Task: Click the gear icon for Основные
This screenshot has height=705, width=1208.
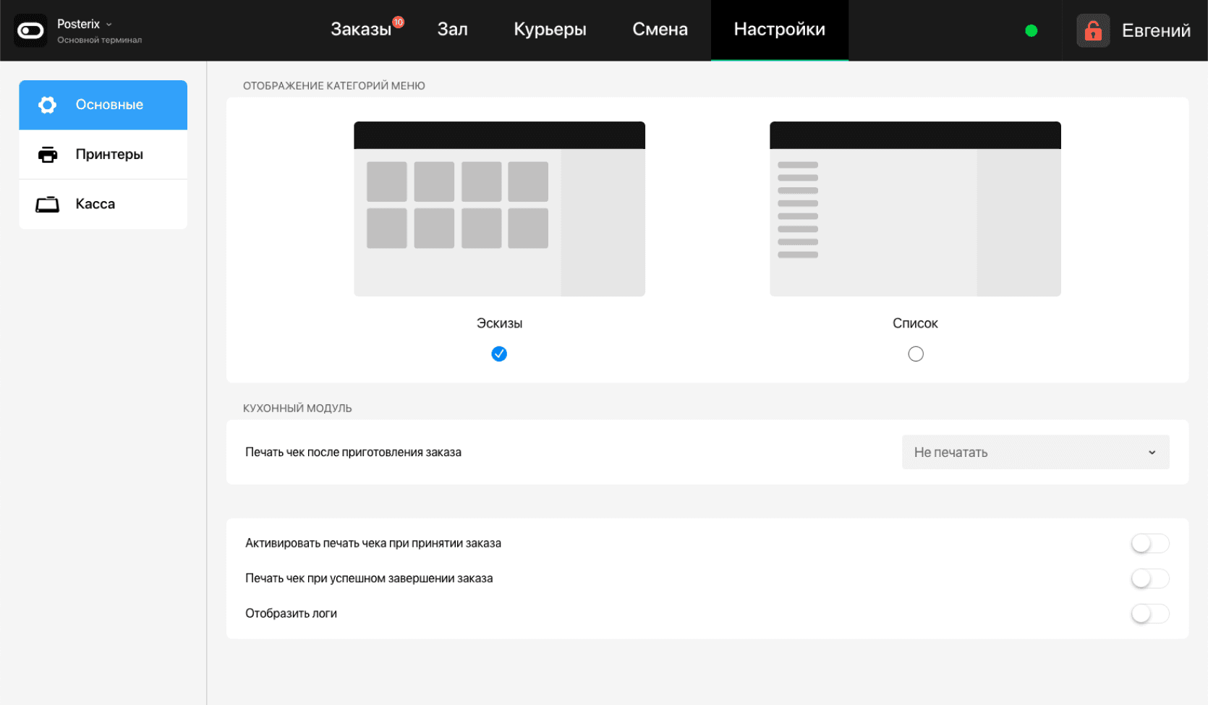Action: (x=48, y=105)
